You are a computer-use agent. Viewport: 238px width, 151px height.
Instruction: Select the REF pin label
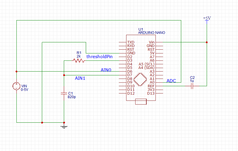(x=151, y=86)
